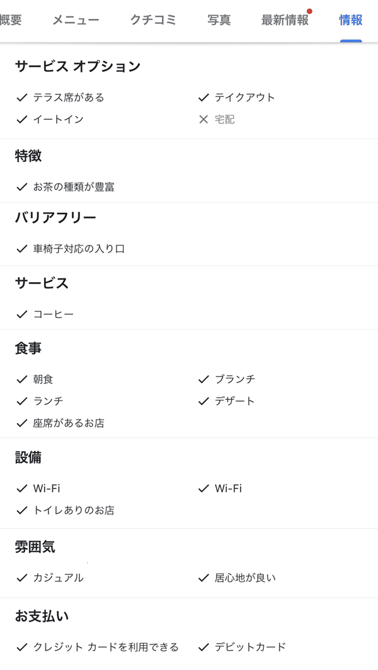Open the 写真 tab
The width and height of the screenshot is (378, 670).
(x=219, y=20)
